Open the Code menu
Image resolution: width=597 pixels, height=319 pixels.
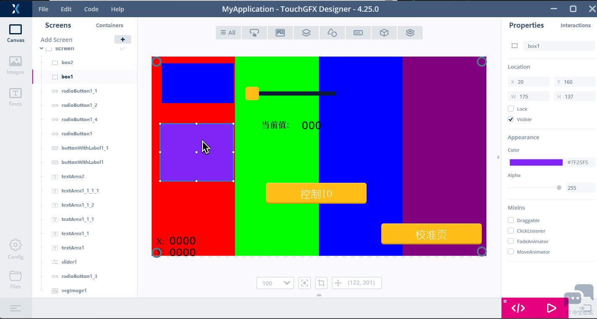[x=91, y=9]
